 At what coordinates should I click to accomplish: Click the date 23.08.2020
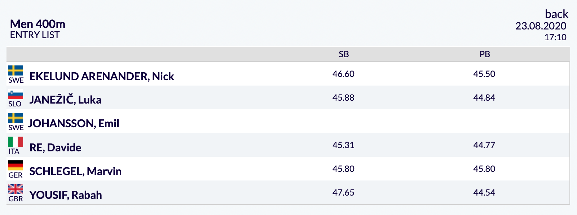(x=541, y=26)
